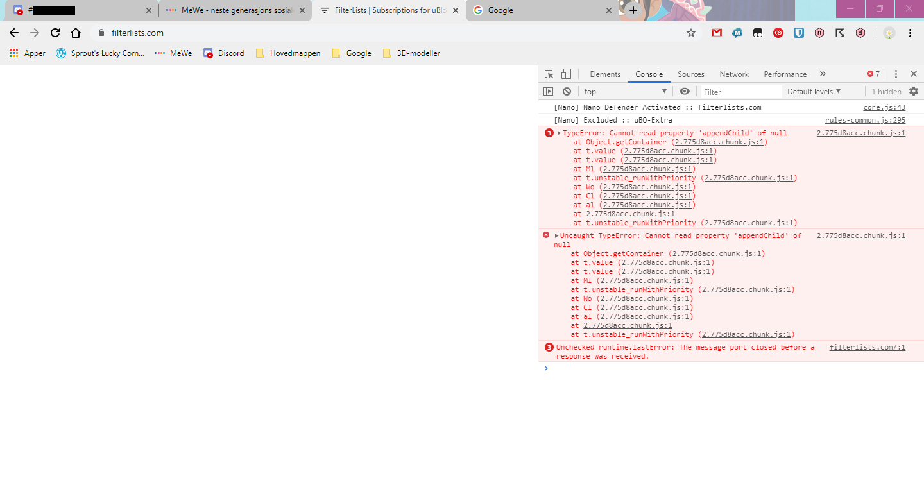Open the Gmail extension icon

[x=717, y=33]
